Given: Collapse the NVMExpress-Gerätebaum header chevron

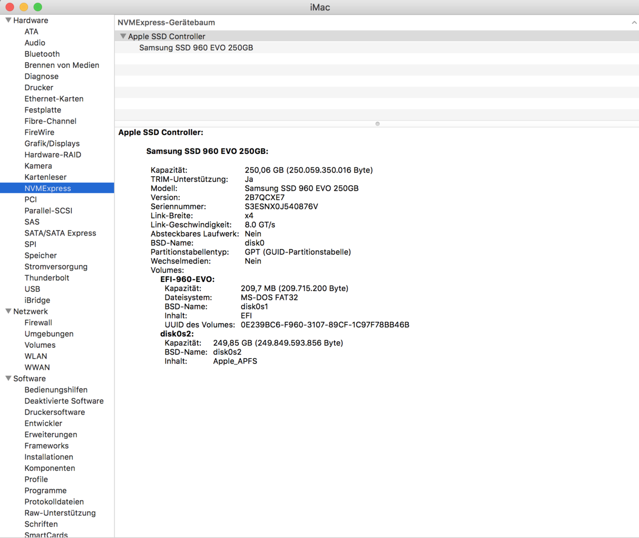Looking at the screenshot, I should click(634, 22).
